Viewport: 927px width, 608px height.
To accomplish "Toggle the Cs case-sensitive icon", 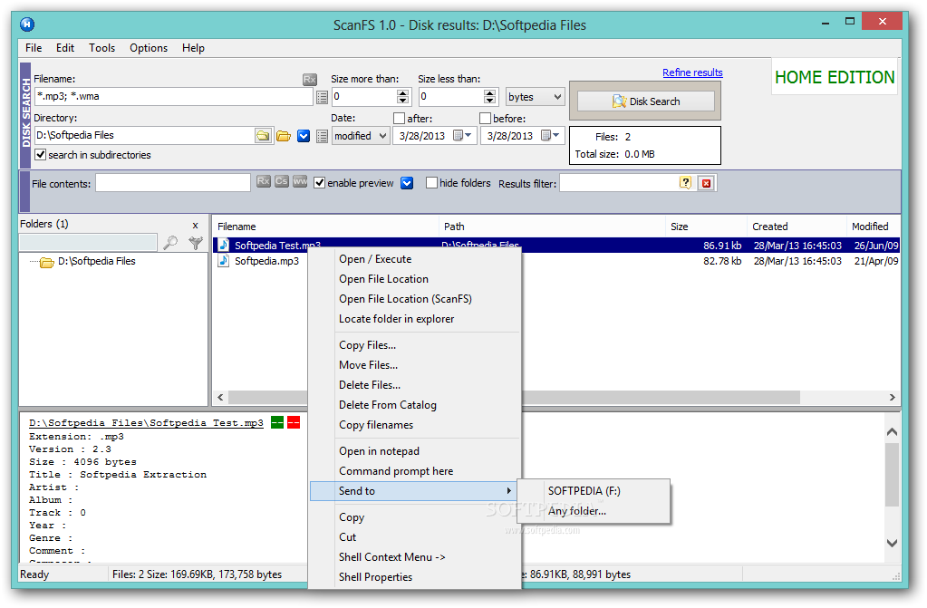I will 282,181.
